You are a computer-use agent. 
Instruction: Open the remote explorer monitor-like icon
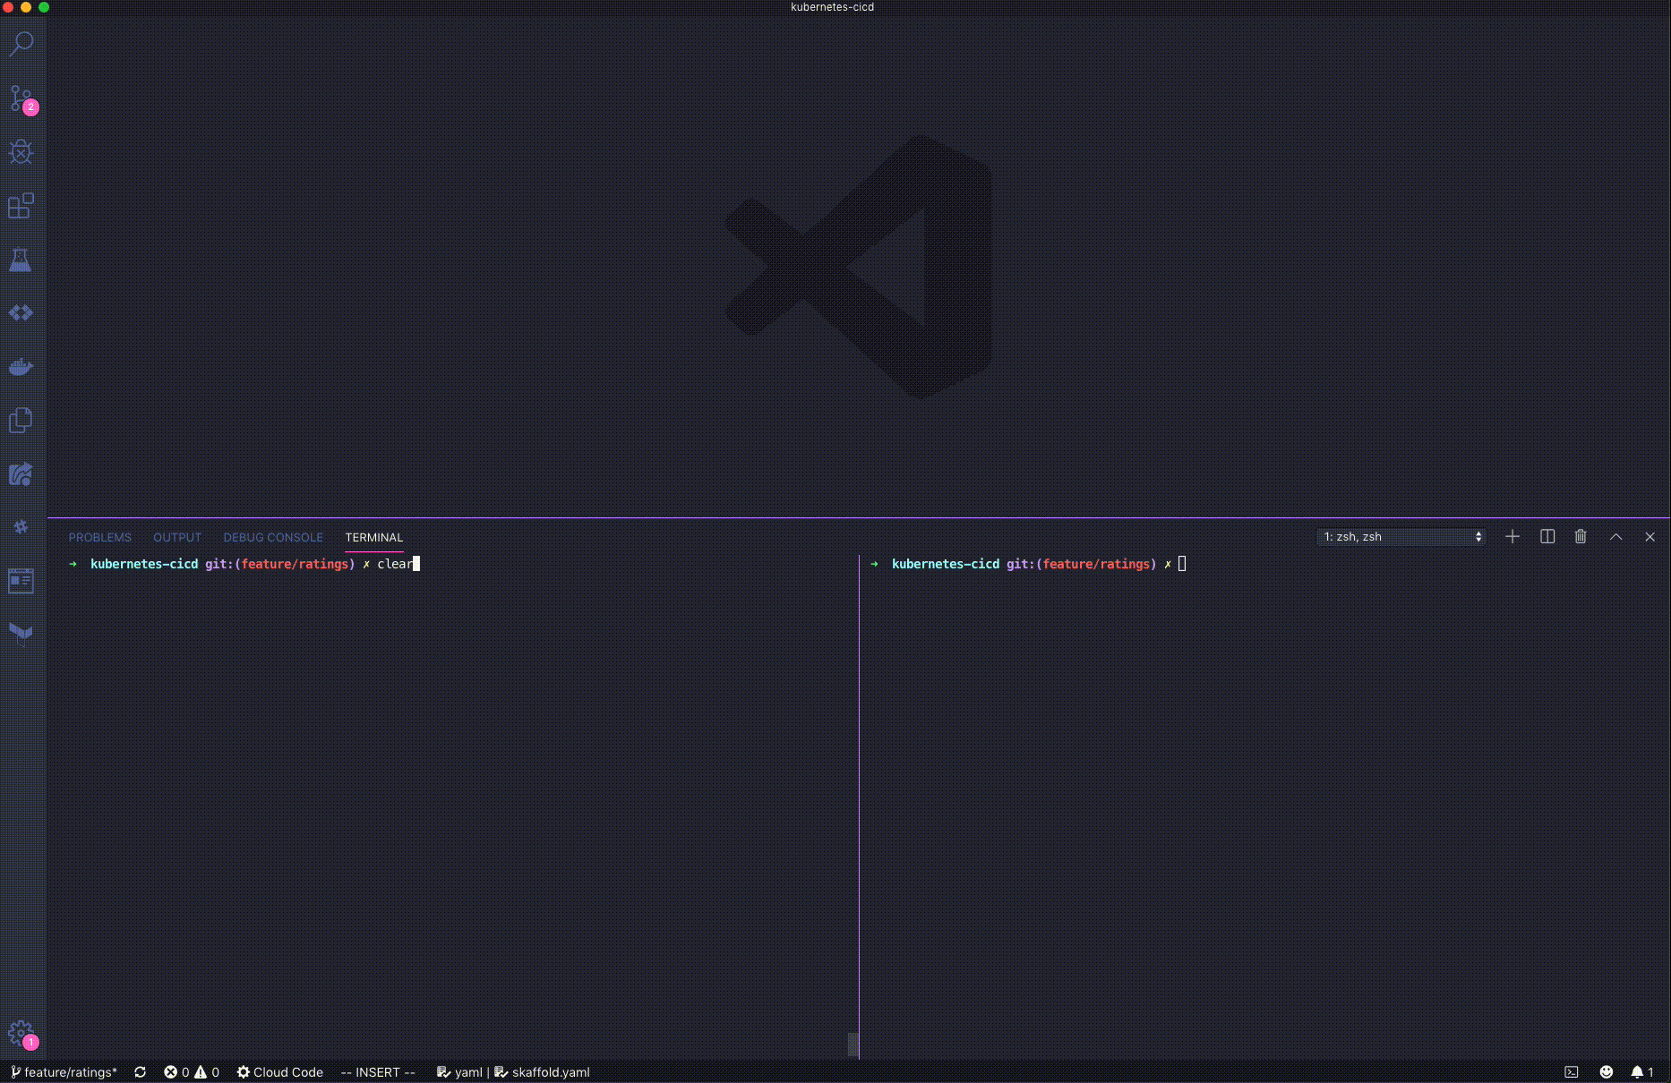coord(21,474)
